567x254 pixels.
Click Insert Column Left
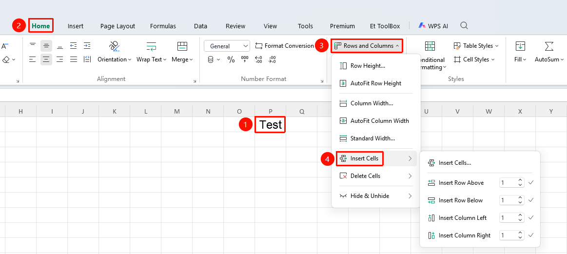(x=462, y=218)
